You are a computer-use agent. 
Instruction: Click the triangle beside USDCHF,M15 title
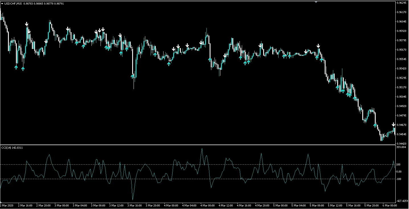click(2, 3)
